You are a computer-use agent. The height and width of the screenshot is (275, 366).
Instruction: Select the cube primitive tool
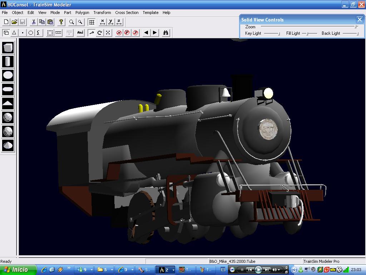[8, 47]
